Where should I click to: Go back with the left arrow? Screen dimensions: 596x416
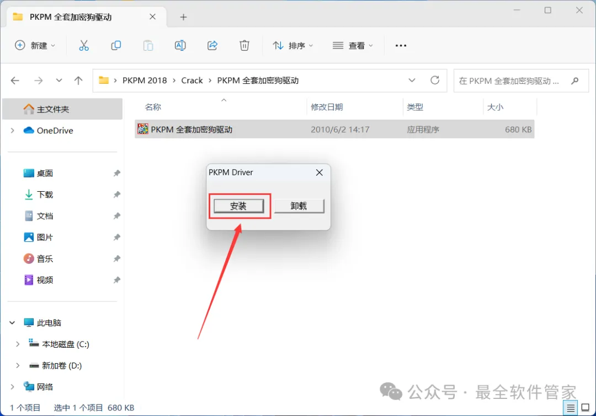pyautogui.click(x=15, y=80)
